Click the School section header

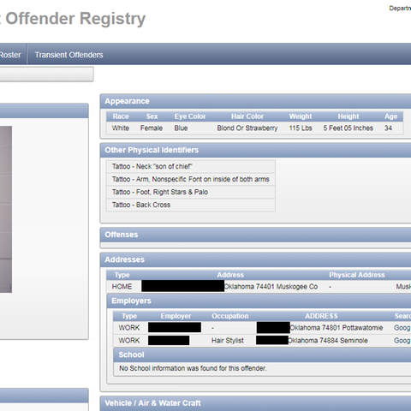(262, 354)
